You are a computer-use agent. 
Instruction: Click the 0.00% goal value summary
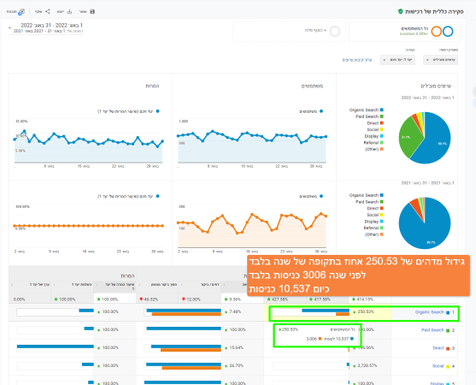click(19, 299)
